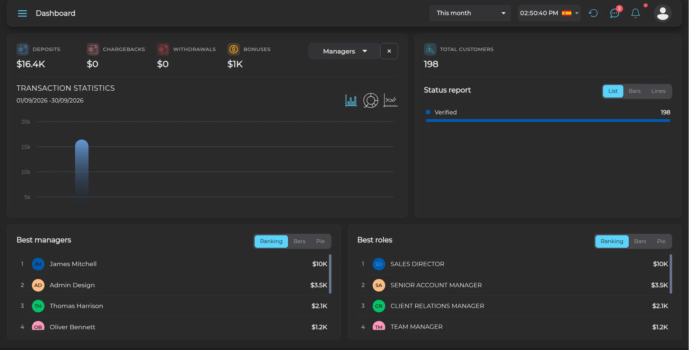This screenshot has width=689, height=350.
Task: Click the Senior Account Manager role row
Action: point(513,285)
